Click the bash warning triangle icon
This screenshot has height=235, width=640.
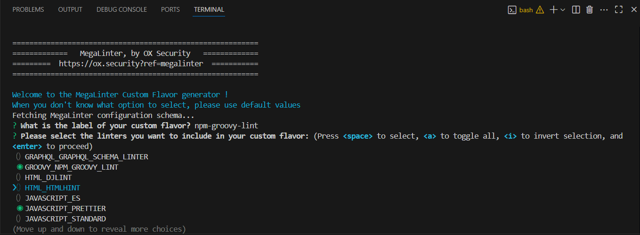[x=540, y=9]
